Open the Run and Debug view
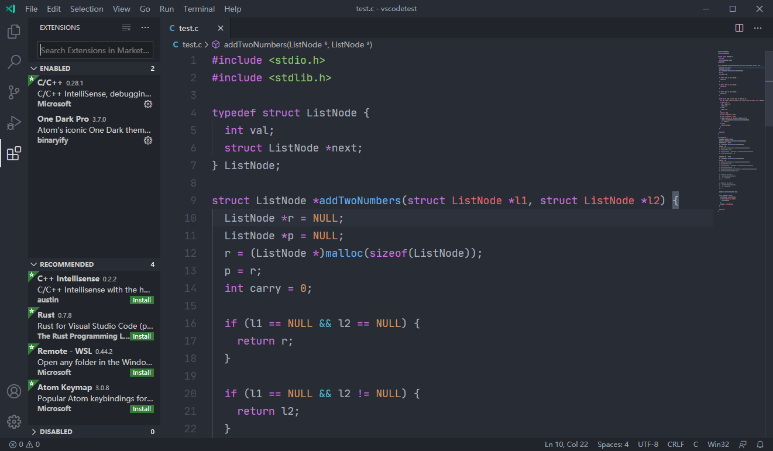Screen dimensions: 773x451 tap(13, 123)
